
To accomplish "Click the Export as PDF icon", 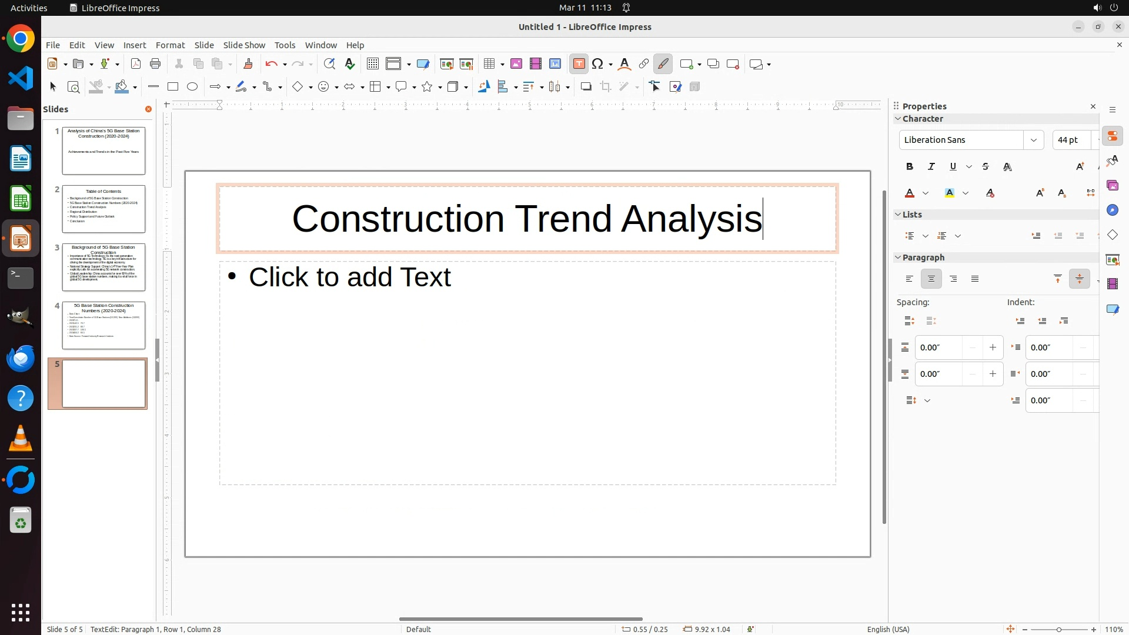I will [136, 64].
